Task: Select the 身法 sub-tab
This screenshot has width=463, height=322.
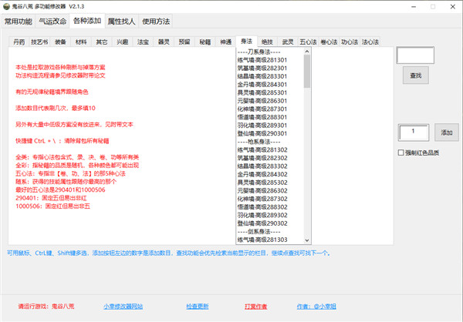Action: coord(246,42)
